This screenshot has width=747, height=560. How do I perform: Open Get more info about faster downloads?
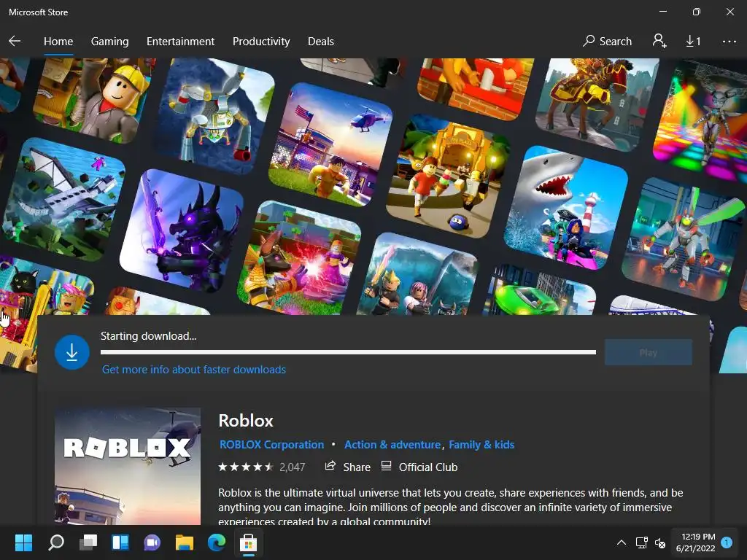tap(194, 370)
